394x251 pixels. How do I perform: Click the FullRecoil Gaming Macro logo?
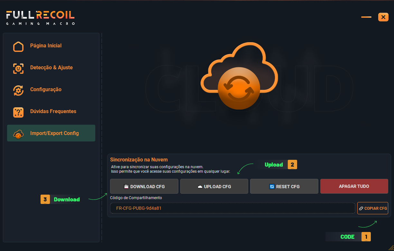click(x=40, y=18)
